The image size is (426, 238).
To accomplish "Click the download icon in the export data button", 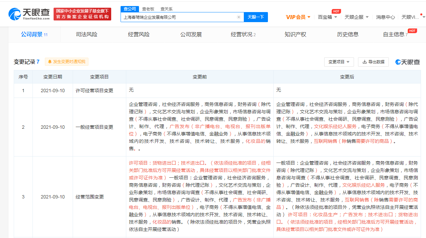I will (364, 62).
